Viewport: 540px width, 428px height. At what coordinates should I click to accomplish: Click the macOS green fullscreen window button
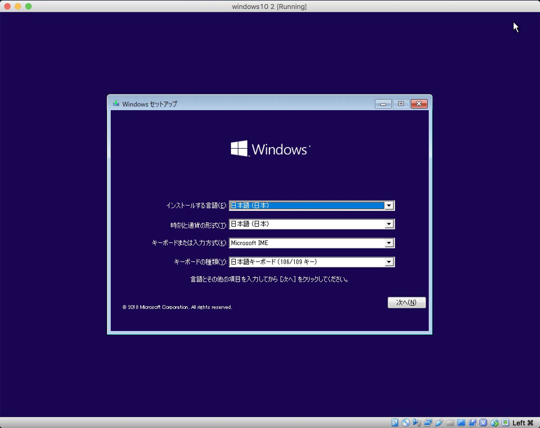[28, 6]
